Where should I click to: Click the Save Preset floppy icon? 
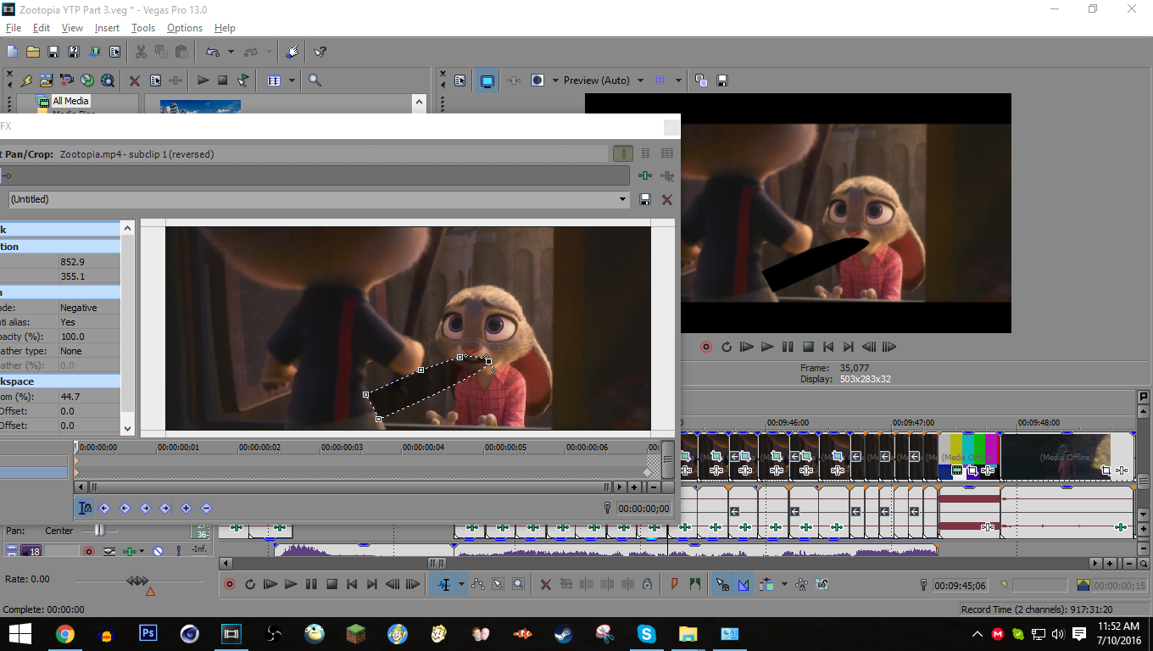coord(644,199)
